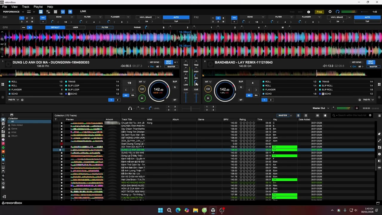Image resolution: width=382 pixels, height=215 pixels.
Task: Switch to the detailed list view icon
Action: click(x=306, y=116)
